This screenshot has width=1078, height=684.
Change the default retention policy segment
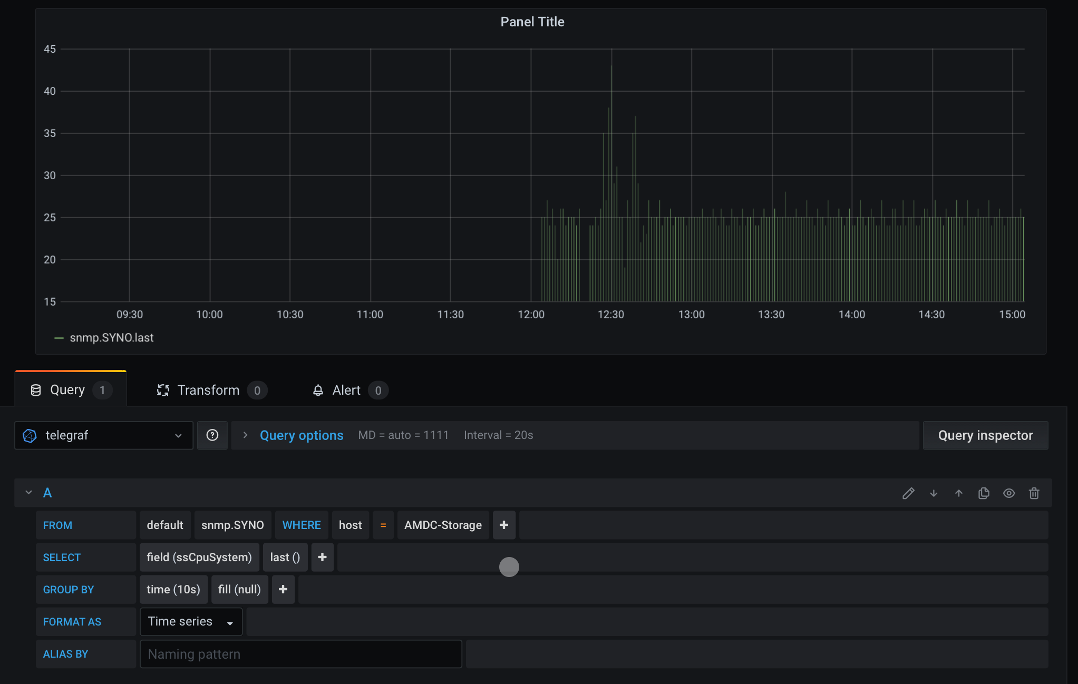(x=165, y=525)
